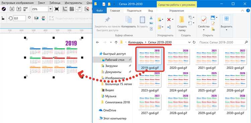Click the Create folder (Создать папку) icon
251x123 pixels.
(182, 20)
